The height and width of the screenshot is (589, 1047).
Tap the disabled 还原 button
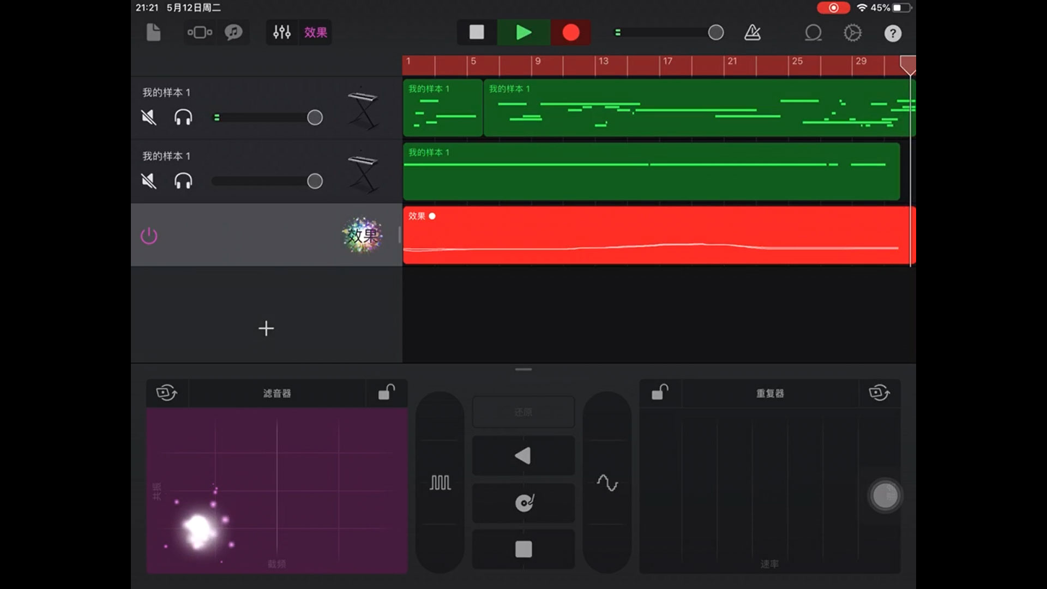point(523,412)
